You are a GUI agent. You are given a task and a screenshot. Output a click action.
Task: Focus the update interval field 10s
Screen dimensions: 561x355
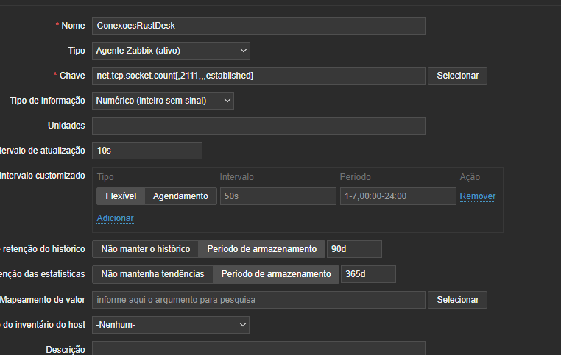[x=147, y=151]
